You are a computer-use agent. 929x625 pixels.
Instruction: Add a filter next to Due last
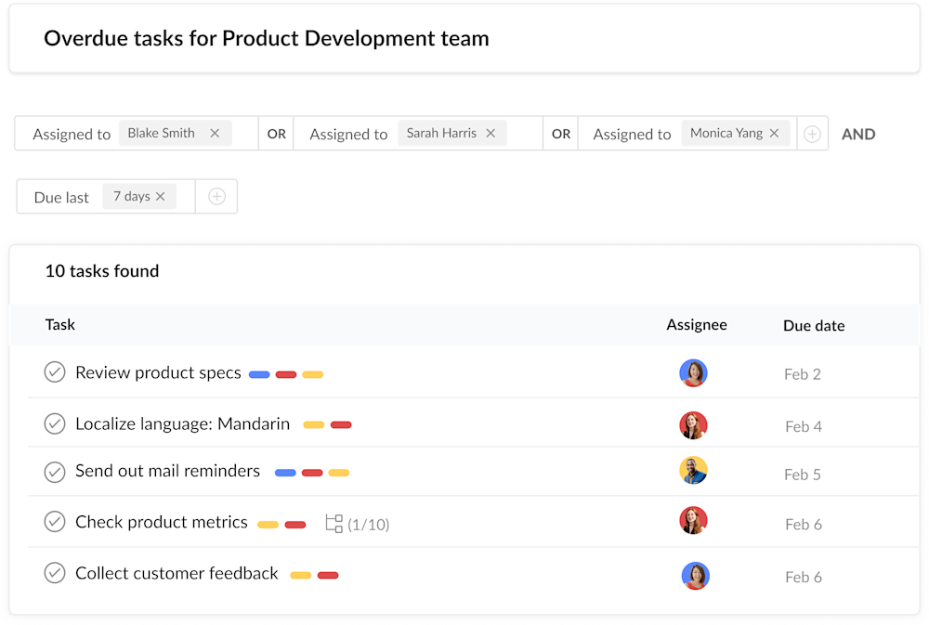pyautogui.click(x=216, y=197)
